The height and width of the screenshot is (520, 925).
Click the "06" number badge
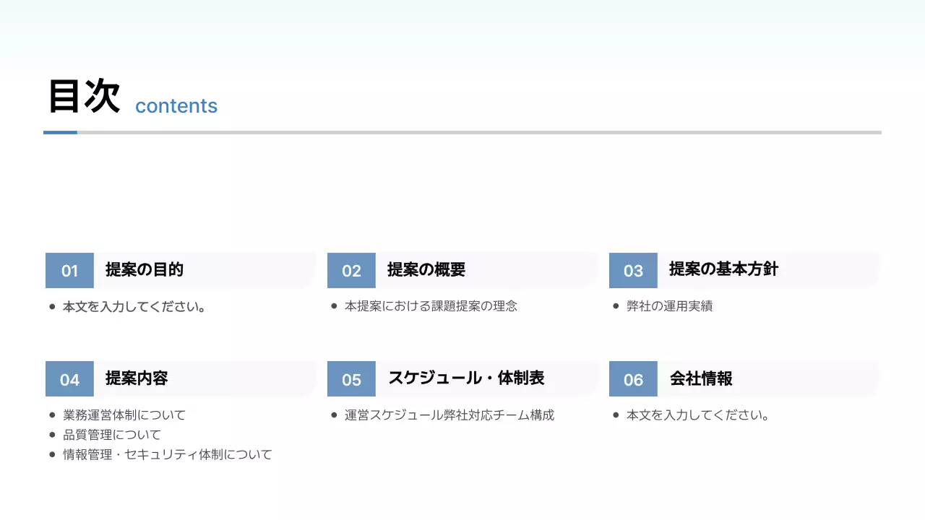(x=633, y=378)
